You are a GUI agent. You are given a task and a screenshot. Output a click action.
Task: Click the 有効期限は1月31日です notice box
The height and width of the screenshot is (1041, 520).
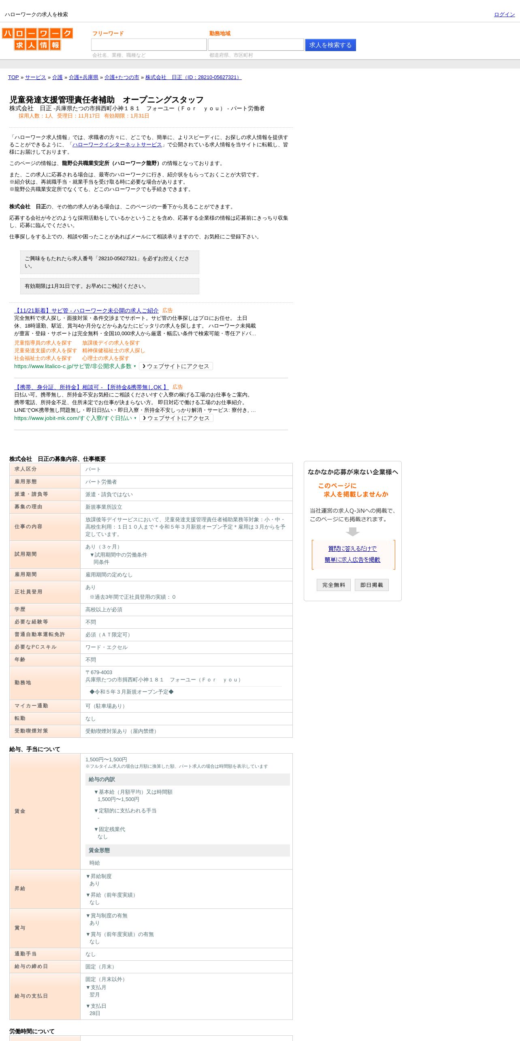click(110, 286)
